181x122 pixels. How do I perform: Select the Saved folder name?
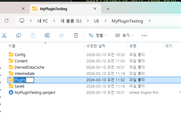(x=19, y=86)
